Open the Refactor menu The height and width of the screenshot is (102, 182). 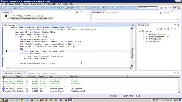(18, 4)
